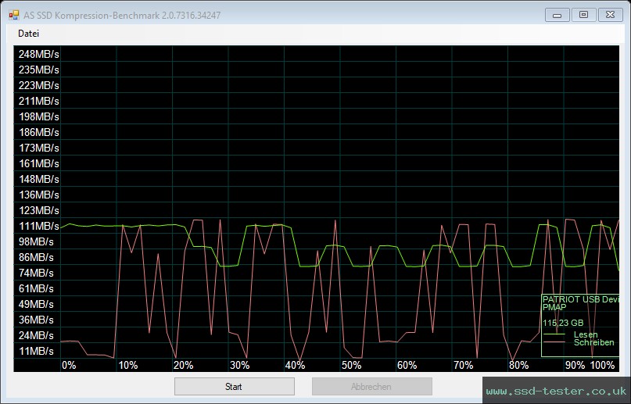The image size is (631, 404).
Task: Click the 115,23 GB capacity text
Action: click(x=563, y=323)
